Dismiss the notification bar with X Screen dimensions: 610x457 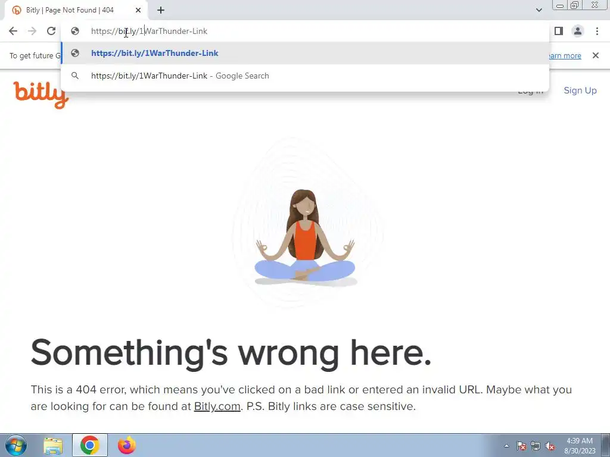596,55
